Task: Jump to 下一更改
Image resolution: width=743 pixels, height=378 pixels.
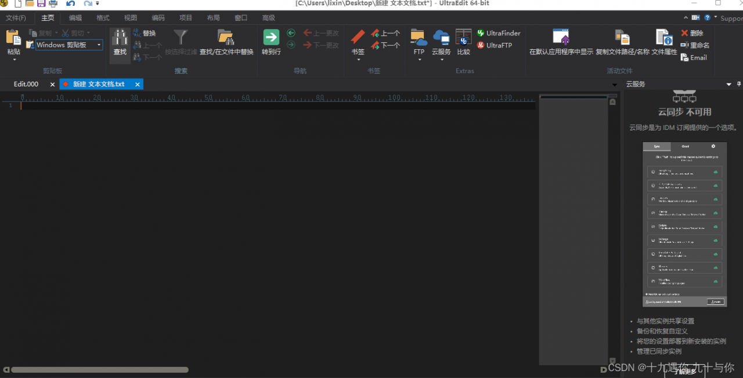Action: 321,45
